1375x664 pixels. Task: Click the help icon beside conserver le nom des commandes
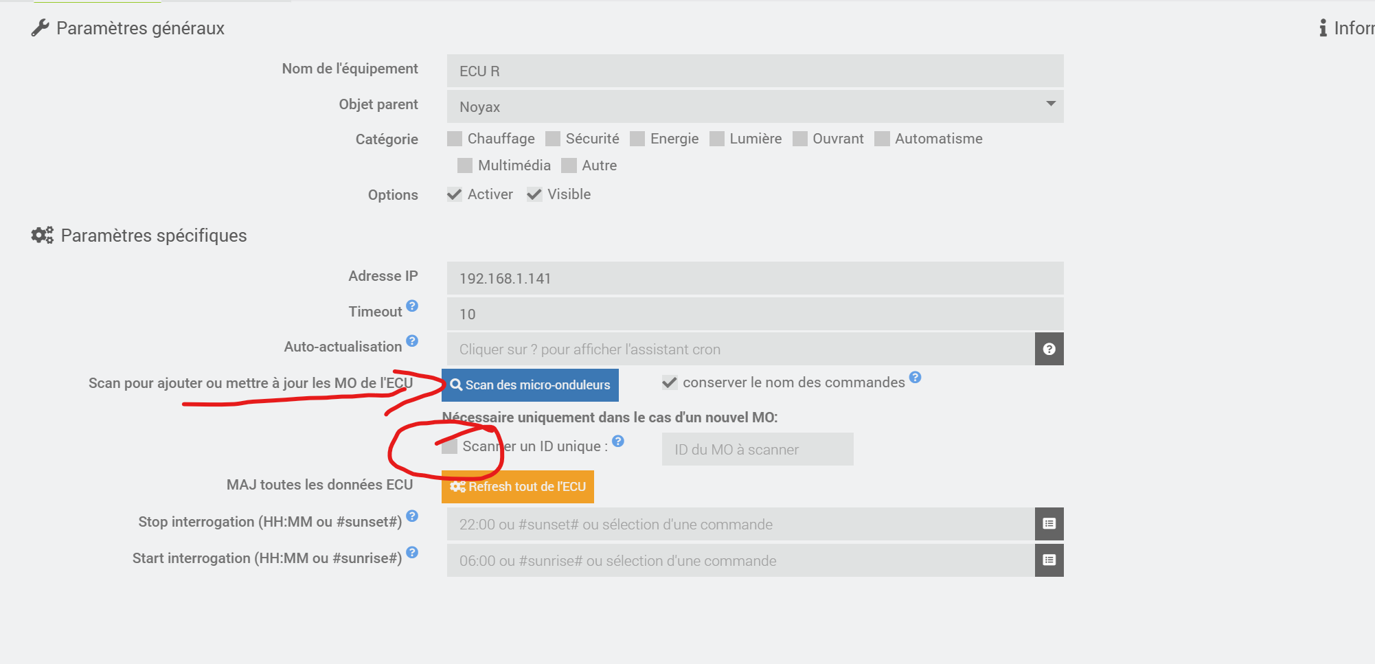[x=915, y=377]
